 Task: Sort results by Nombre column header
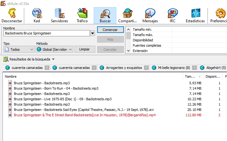(93, 76)
